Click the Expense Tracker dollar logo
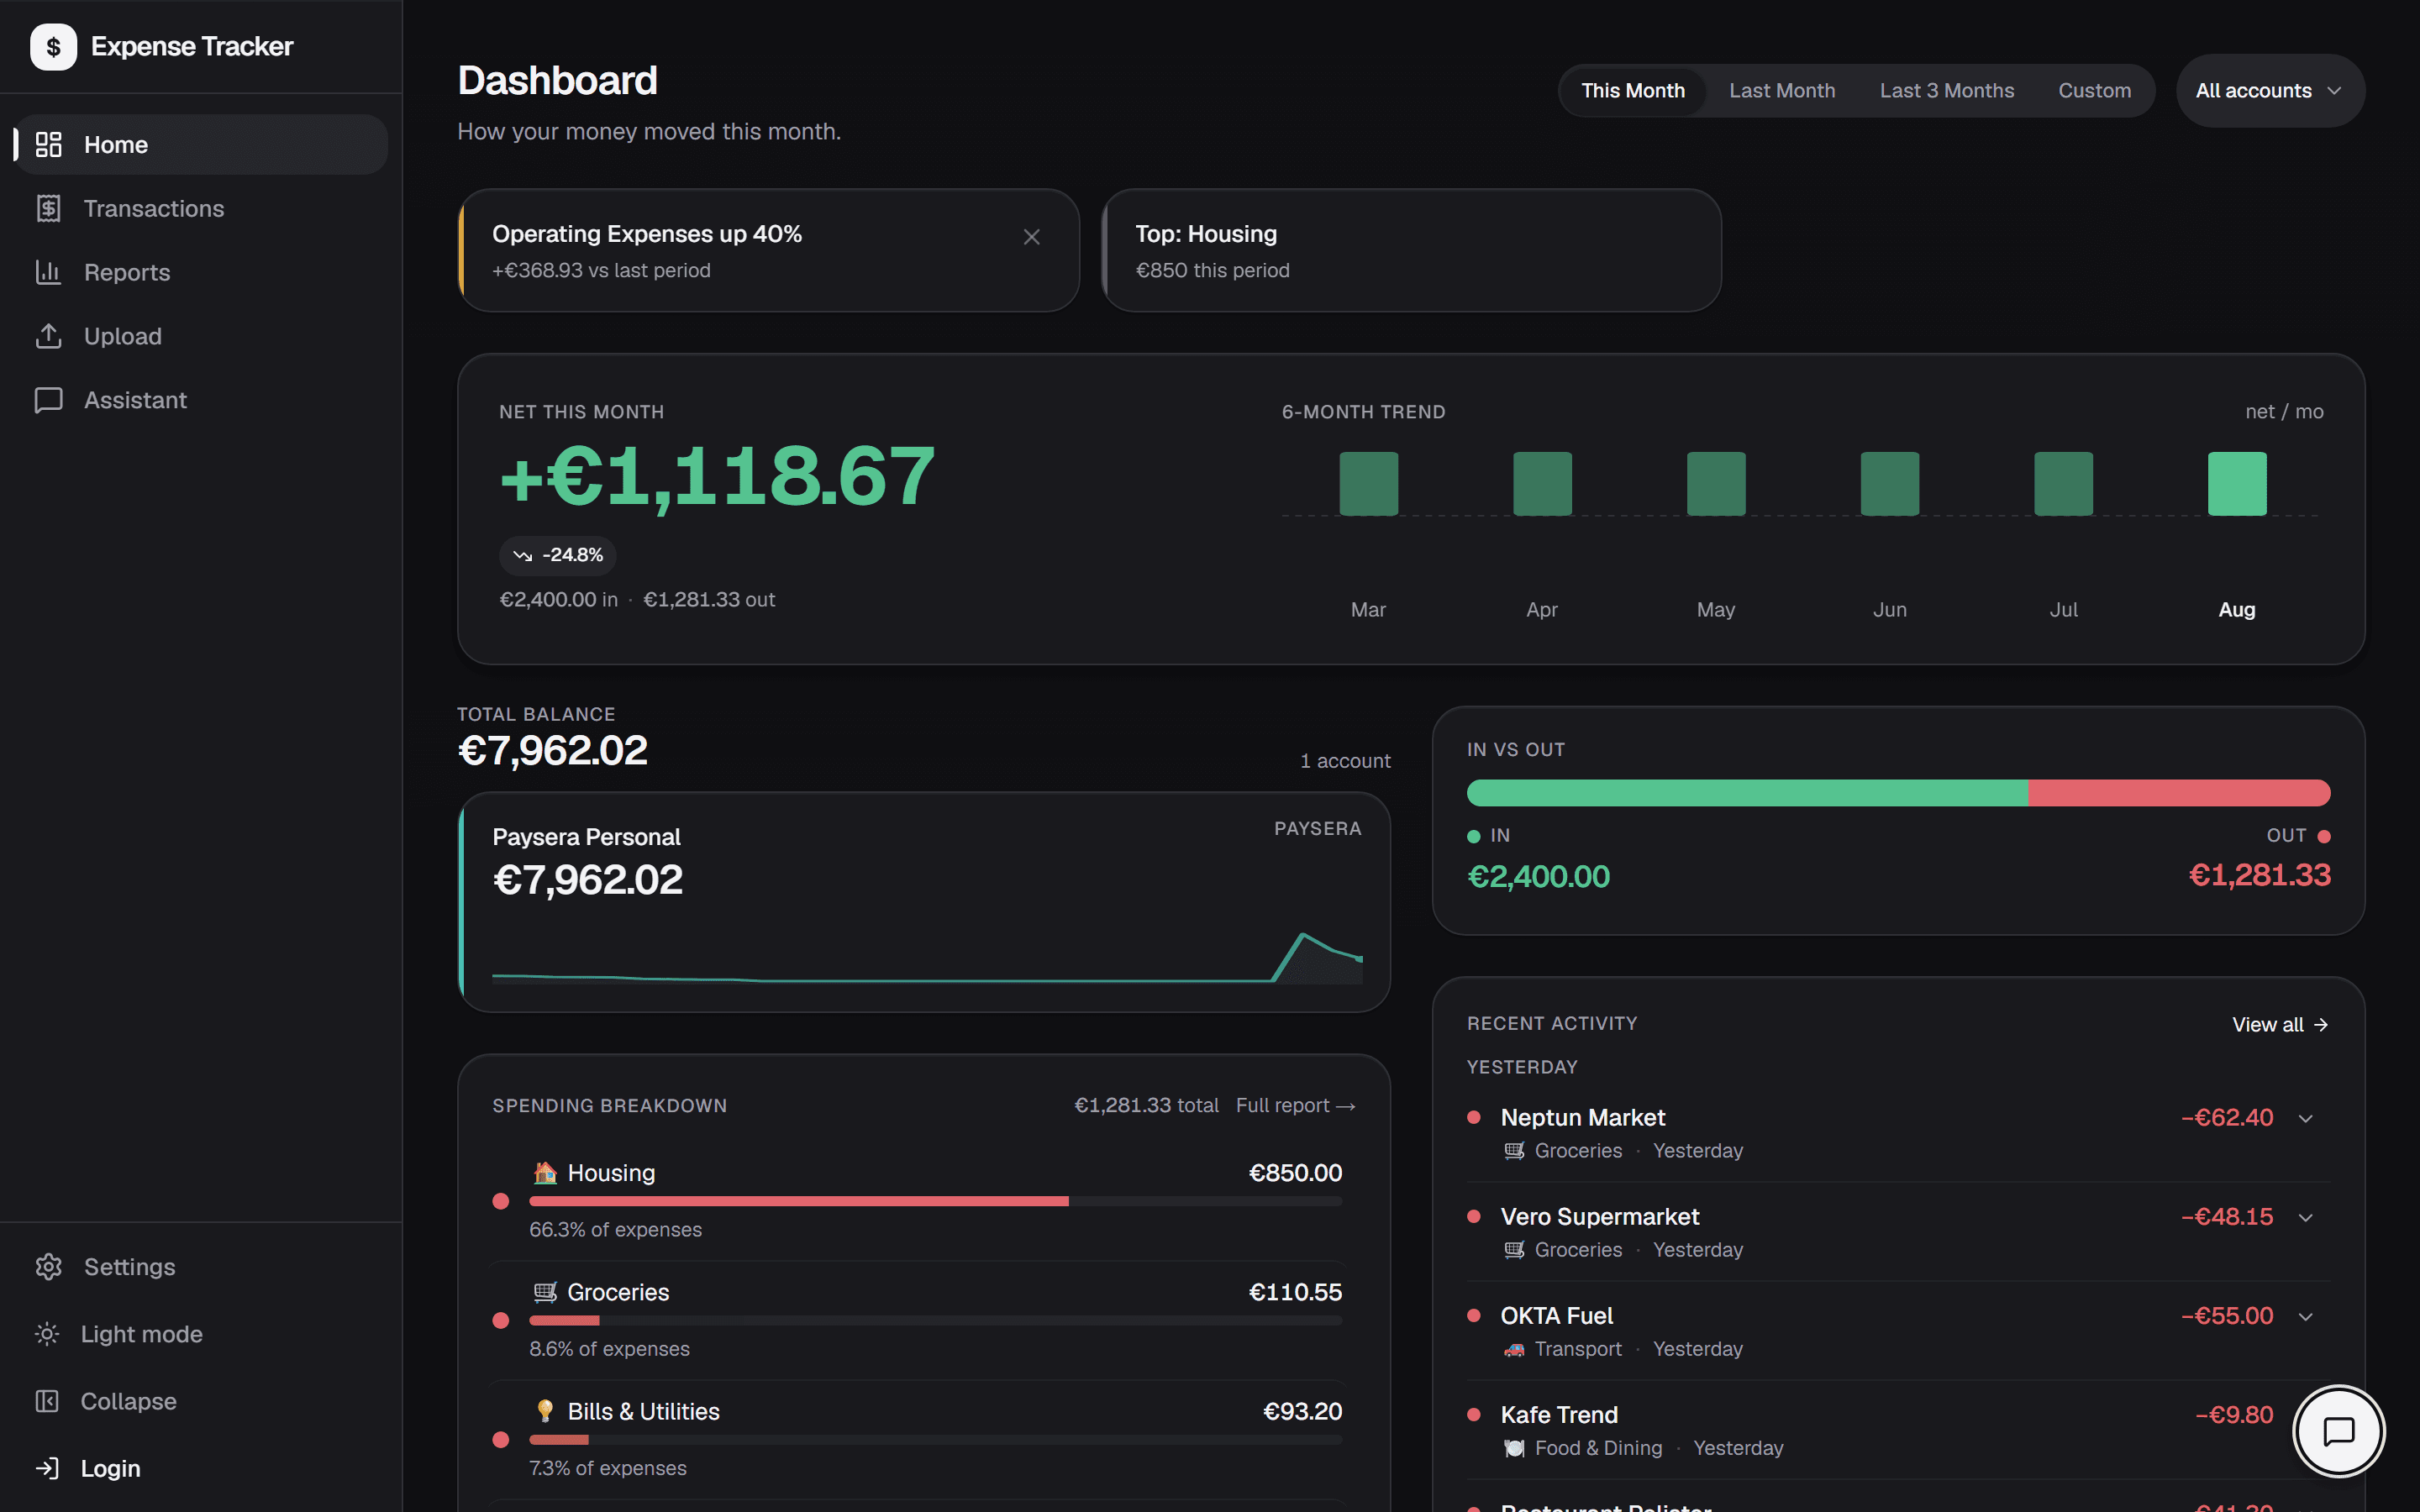This screenshot has height=1512, width=2420. coord(53,47)
